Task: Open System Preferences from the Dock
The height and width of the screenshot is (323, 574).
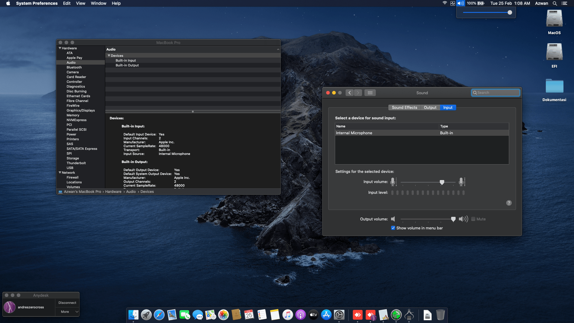Action: coord(339,315)
